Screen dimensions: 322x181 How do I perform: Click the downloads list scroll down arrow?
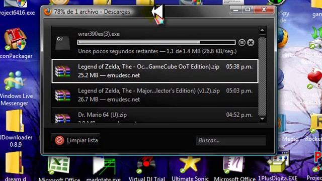click(x=262, y=119)
